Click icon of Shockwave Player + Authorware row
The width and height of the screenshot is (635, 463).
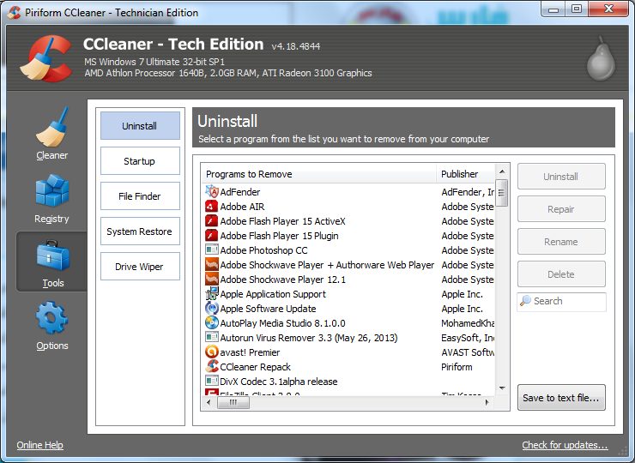coord(212,265)
